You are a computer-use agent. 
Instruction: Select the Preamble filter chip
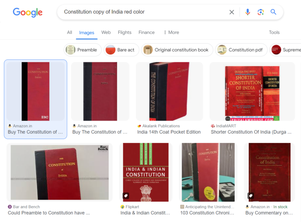point(83,50)
